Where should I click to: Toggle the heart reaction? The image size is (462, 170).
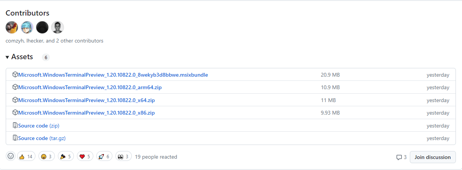(x=85, y=156)
